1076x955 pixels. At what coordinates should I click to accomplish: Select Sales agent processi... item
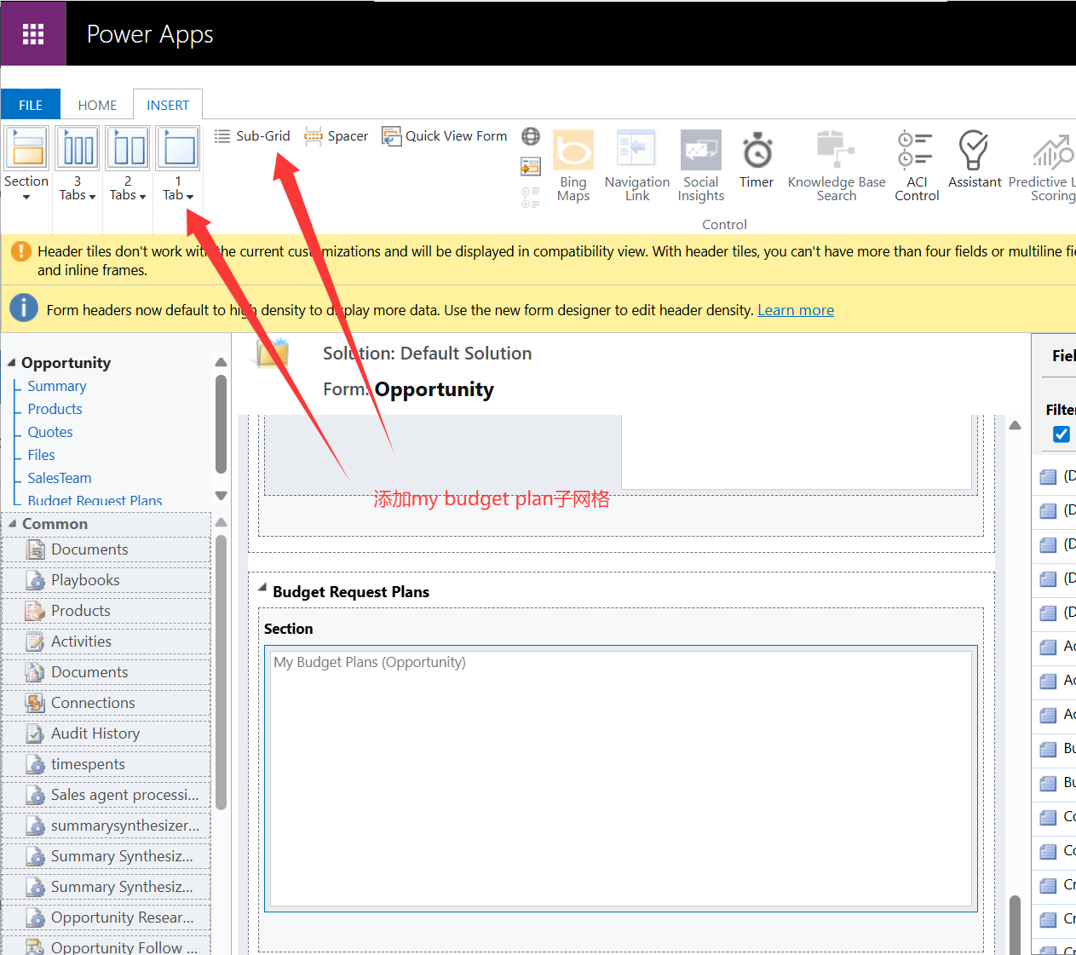(106, 795)
